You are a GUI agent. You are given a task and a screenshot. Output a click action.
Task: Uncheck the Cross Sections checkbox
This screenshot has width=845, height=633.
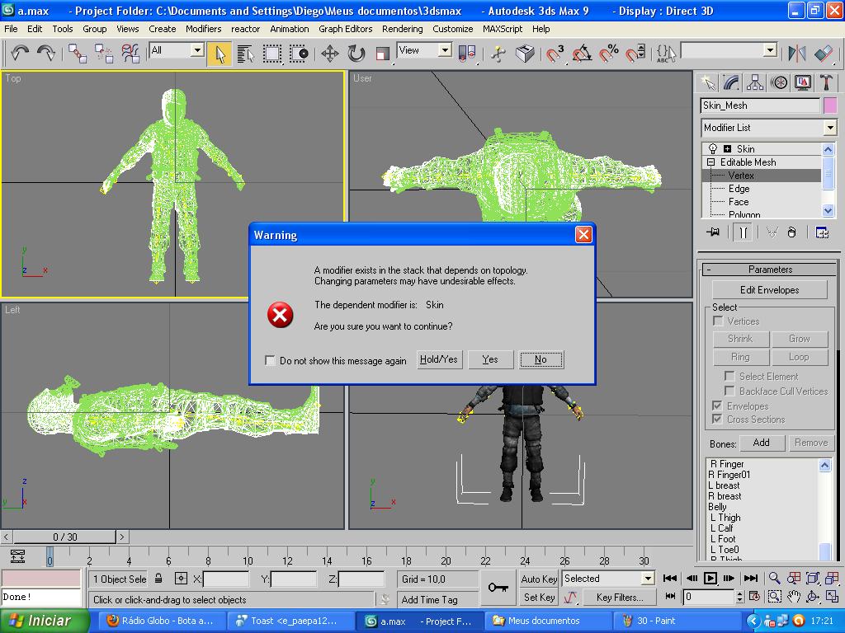[717, 420]
